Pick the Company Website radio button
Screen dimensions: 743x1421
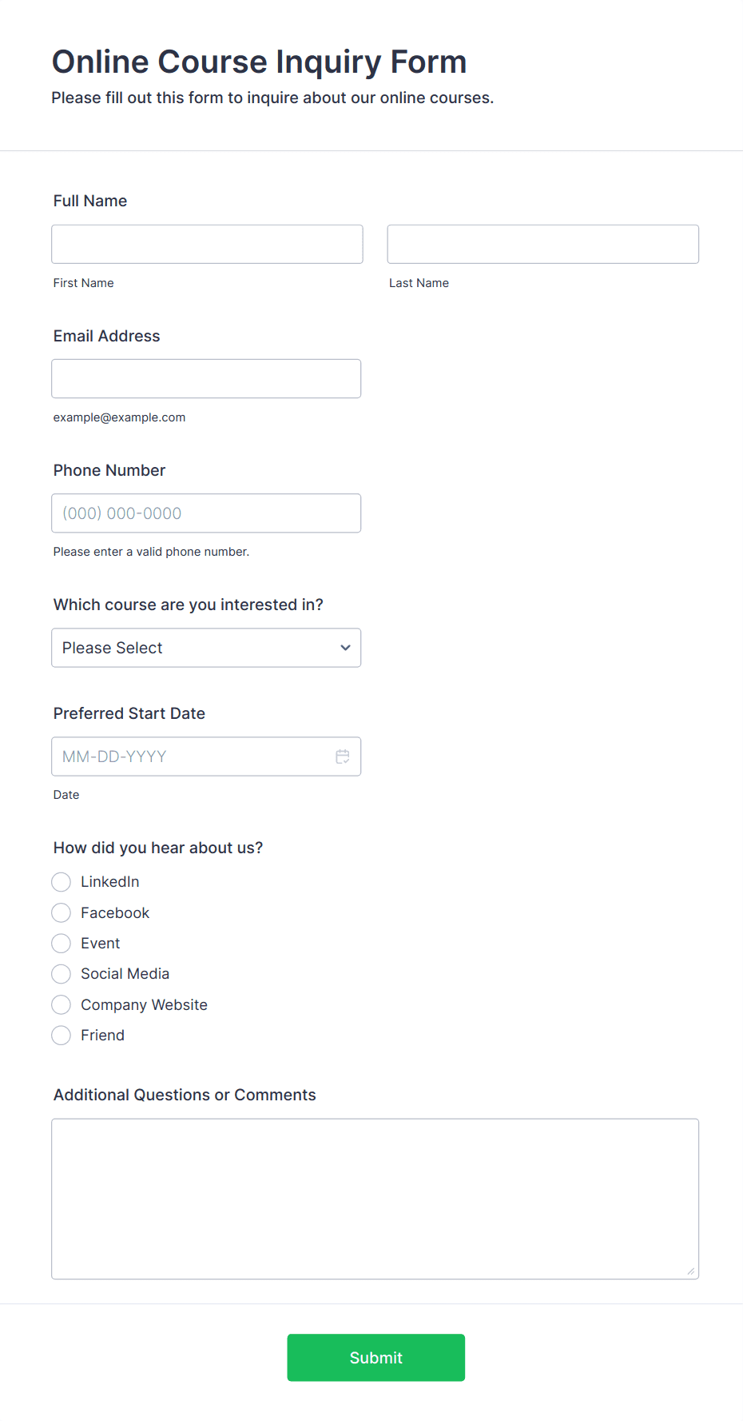point(62,1004)
